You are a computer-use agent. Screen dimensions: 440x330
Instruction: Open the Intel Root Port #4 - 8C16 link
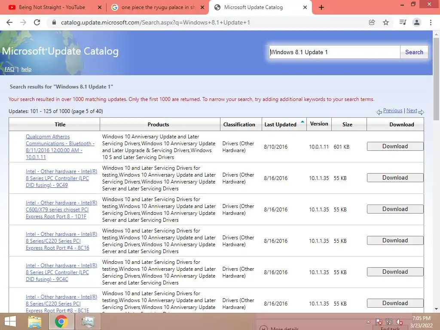point(61,241)
